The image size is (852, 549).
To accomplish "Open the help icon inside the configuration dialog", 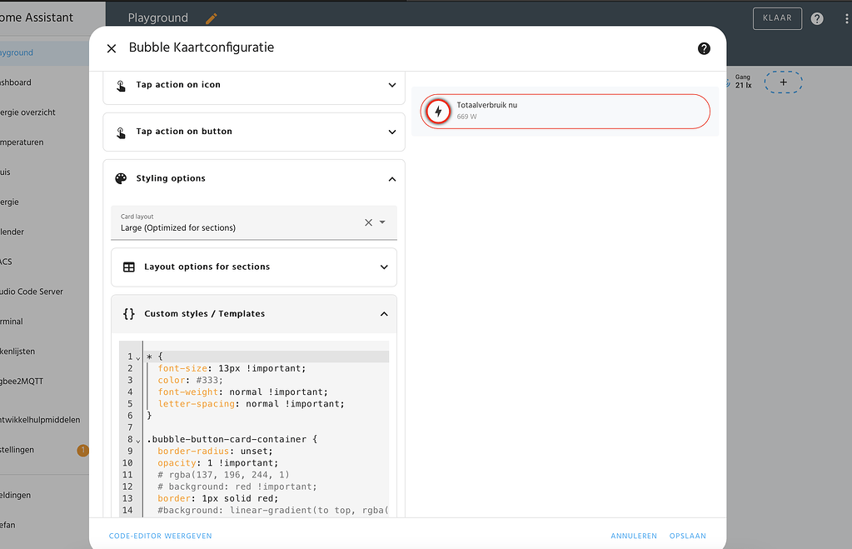I will 704,48.
